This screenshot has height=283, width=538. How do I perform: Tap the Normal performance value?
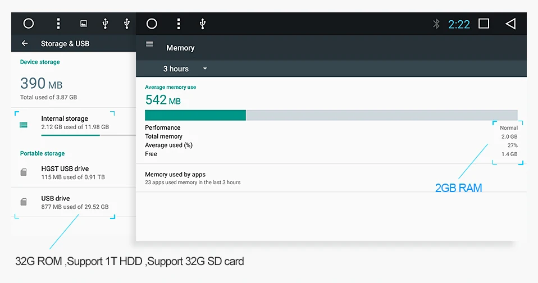[x=509, y=128]
